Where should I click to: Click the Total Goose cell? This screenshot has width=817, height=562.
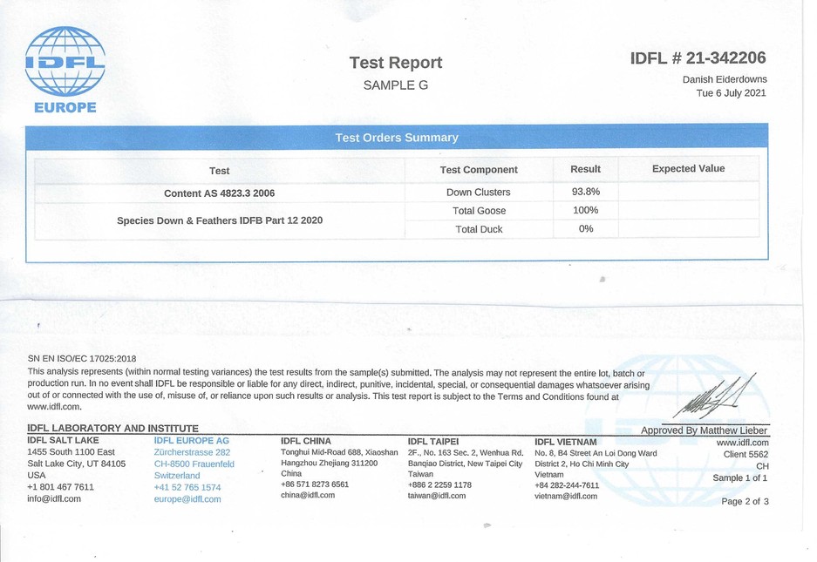click(x=479, y=211)
